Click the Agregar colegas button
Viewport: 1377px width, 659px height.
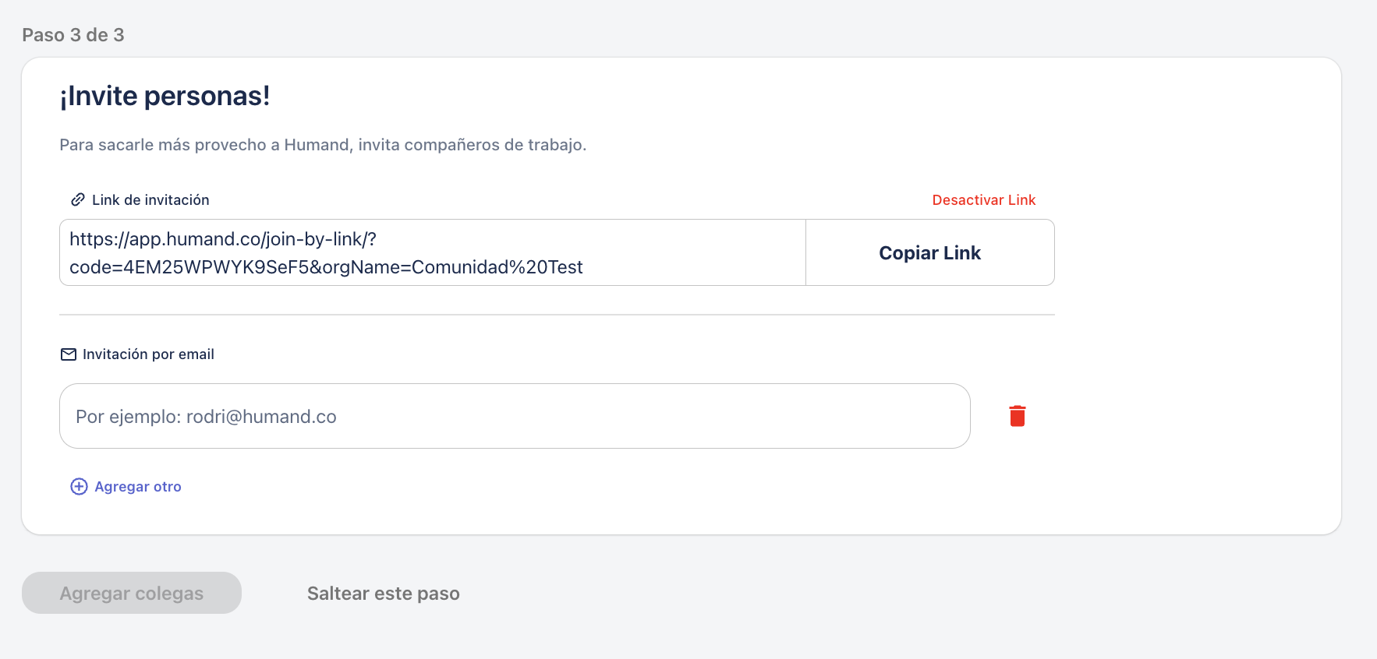point(132,593)
